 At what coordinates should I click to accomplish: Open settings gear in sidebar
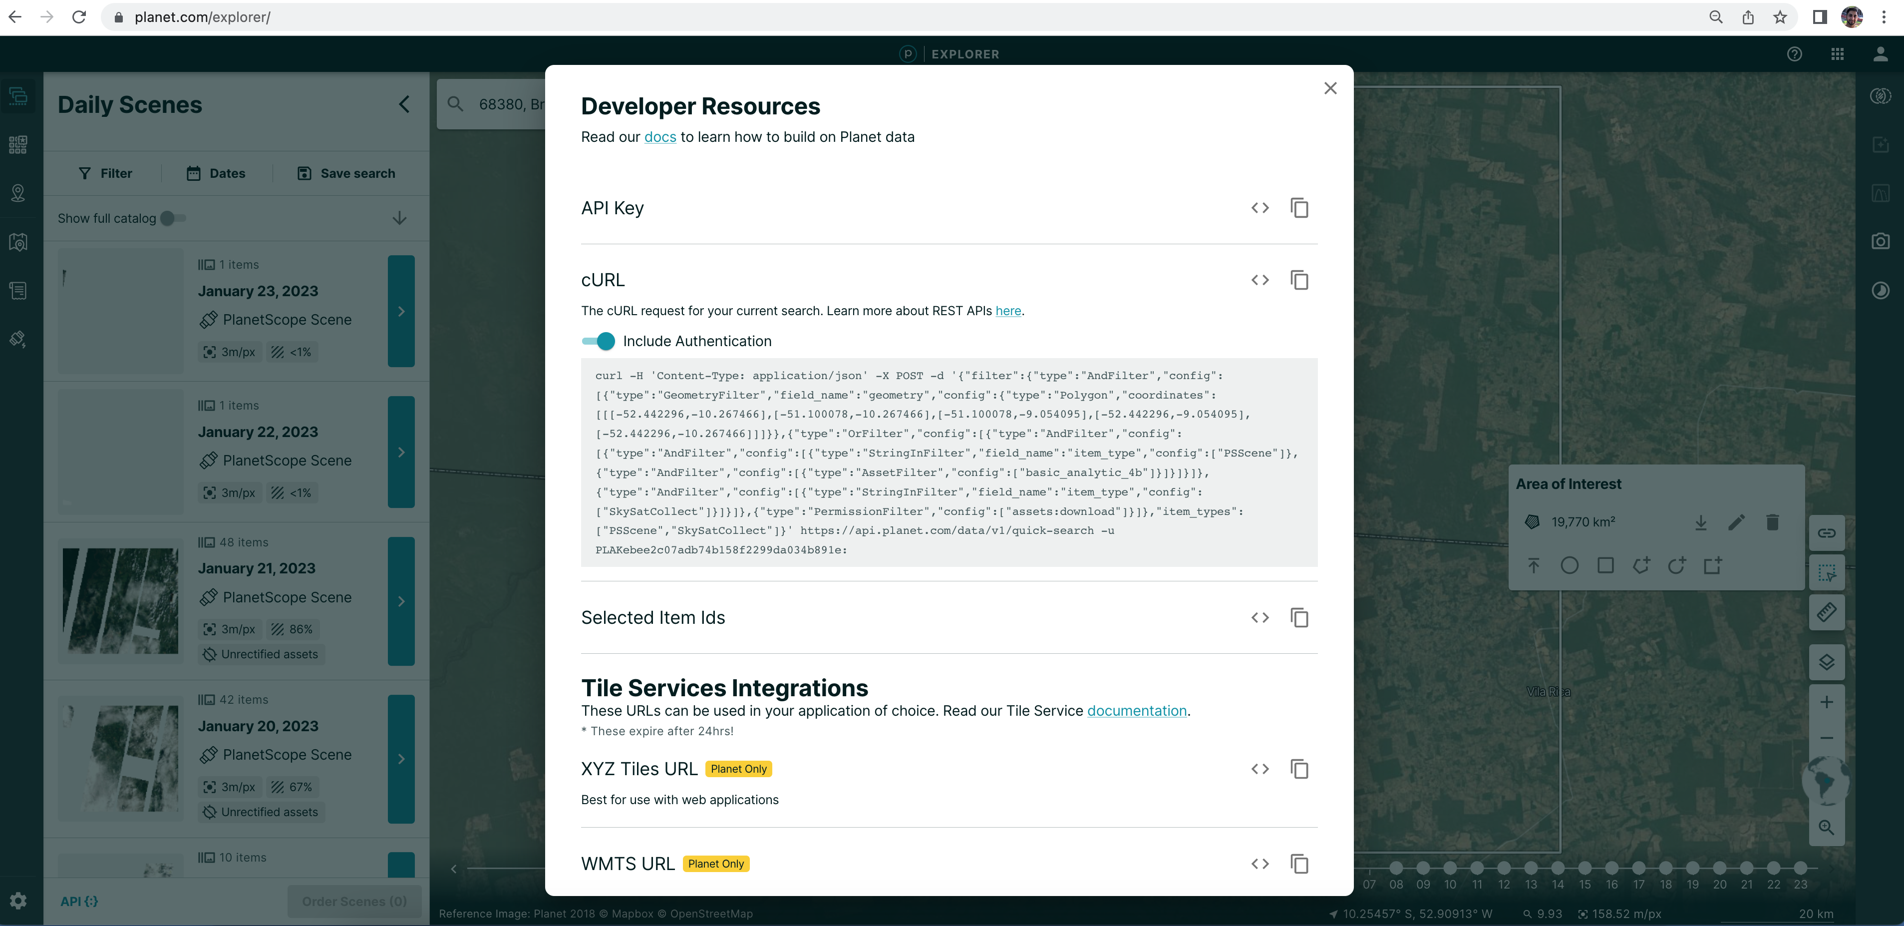(18, 900)
